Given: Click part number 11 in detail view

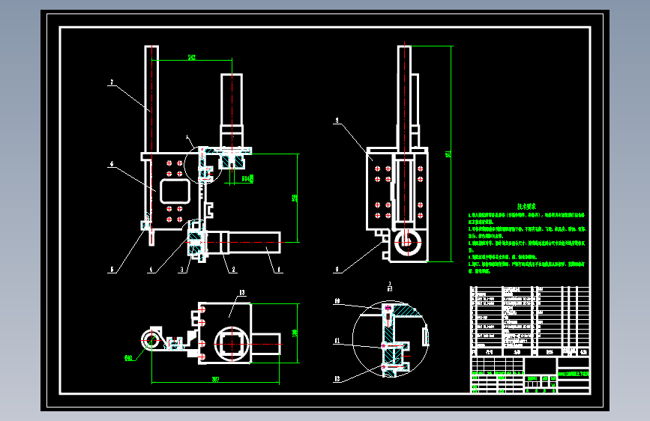Looking at the screenshot, I should (337, 341).
